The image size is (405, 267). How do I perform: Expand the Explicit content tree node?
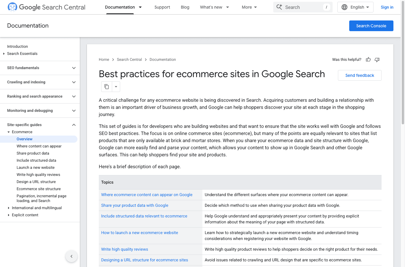tap(9, 215)
